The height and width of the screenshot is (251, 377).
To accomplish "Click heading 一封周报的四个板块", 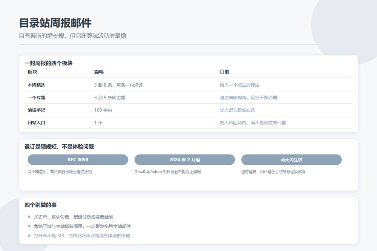I will coord(48,63).
